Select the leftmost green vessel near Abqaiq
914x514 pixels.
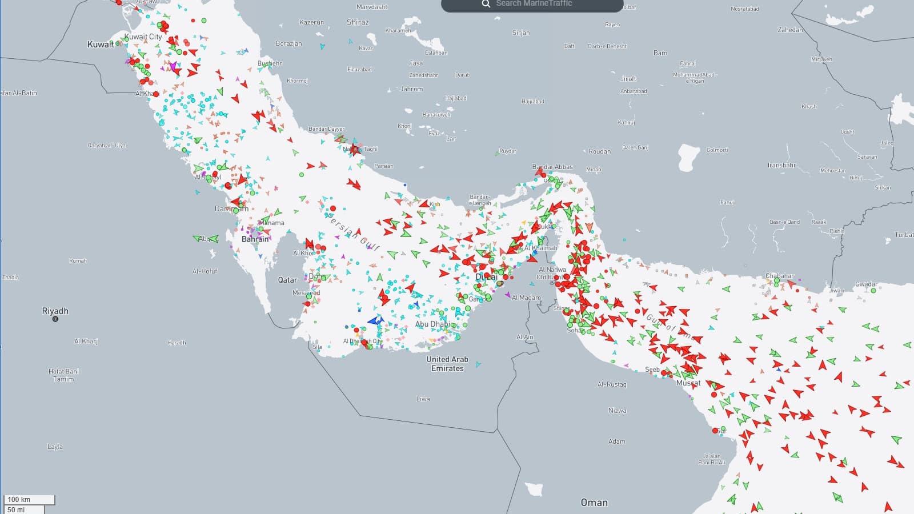tap(197, 238)
